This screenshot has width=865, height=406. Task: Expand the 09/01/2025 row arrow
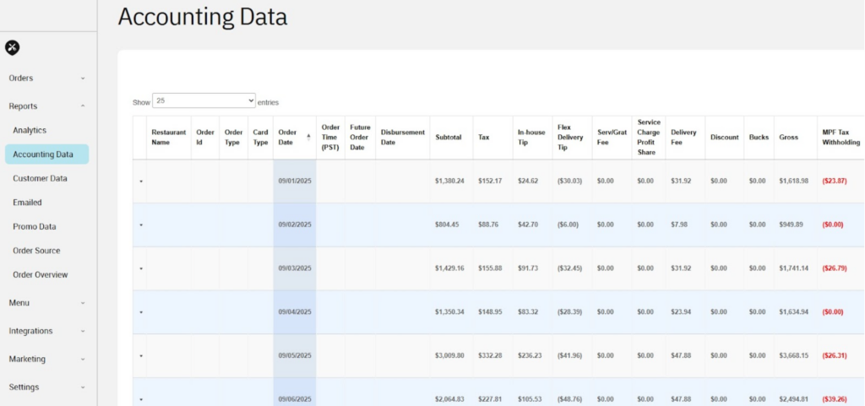tap(141, 181)
